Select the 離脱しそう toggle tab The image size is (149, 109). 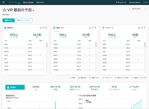[8, 20]
